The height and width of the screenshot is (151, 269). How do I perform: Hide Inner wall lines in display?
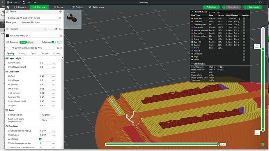[x=244, y=19]
